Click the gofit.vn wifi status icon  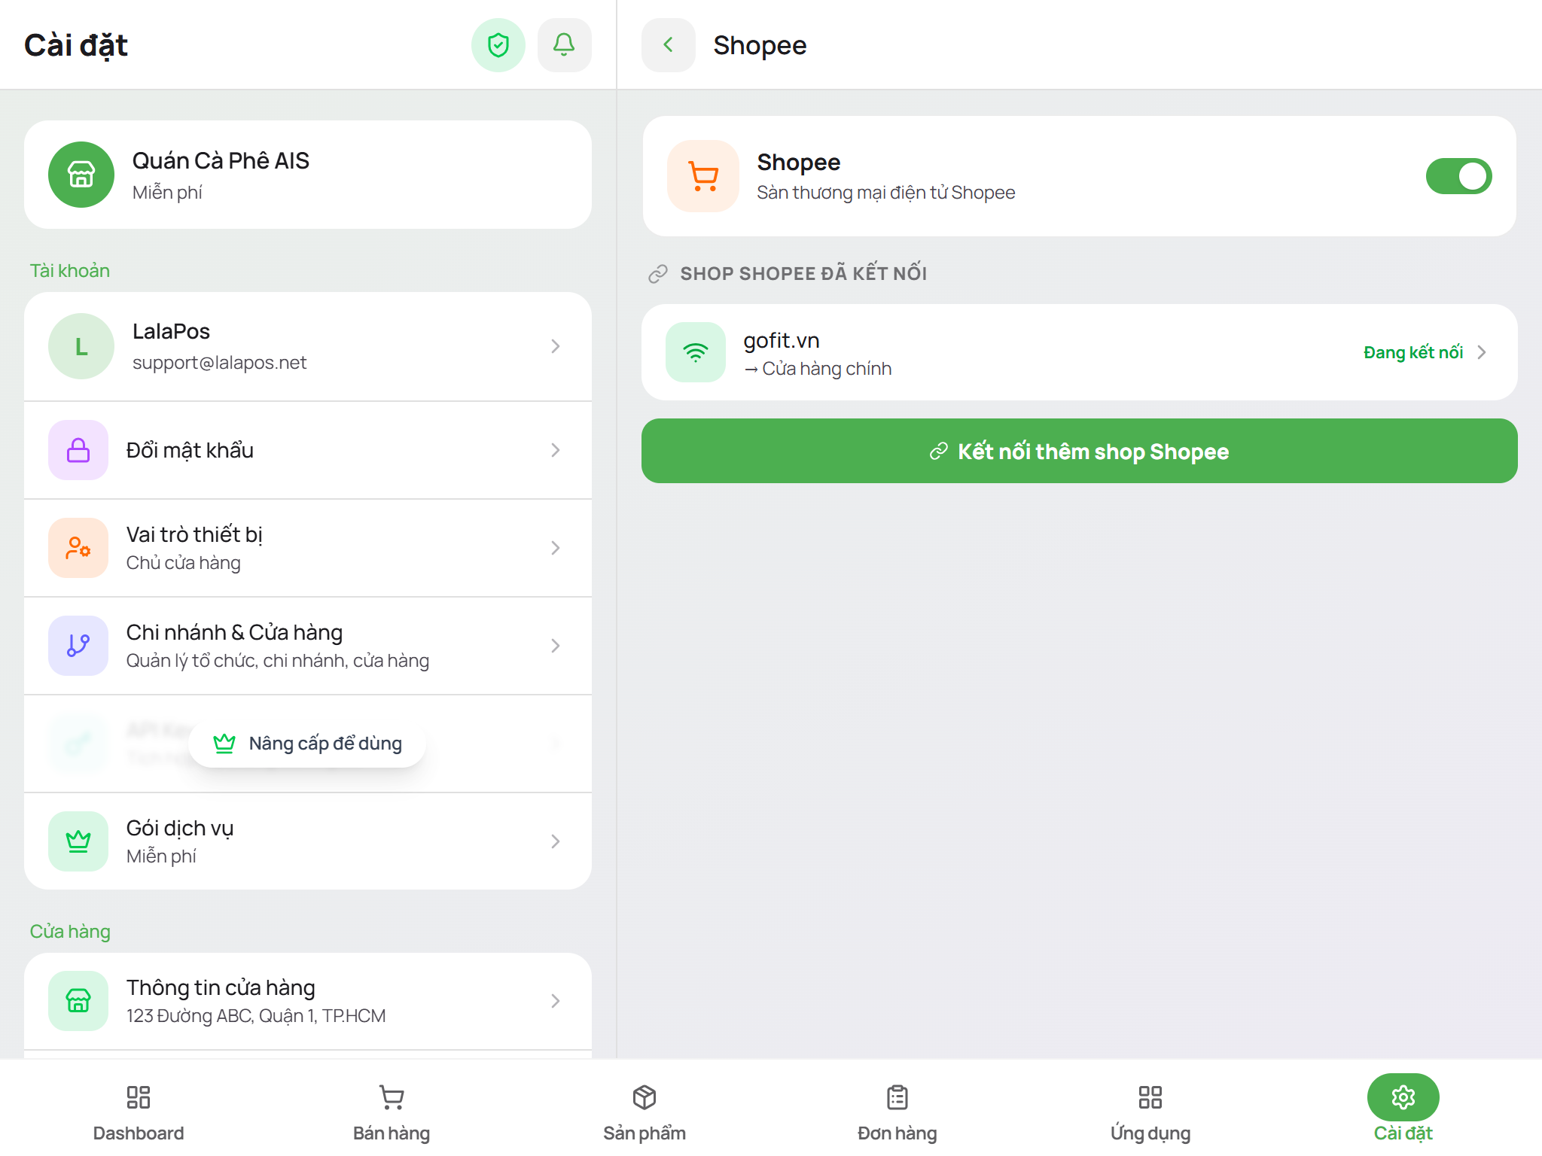[x=696, y=352]
